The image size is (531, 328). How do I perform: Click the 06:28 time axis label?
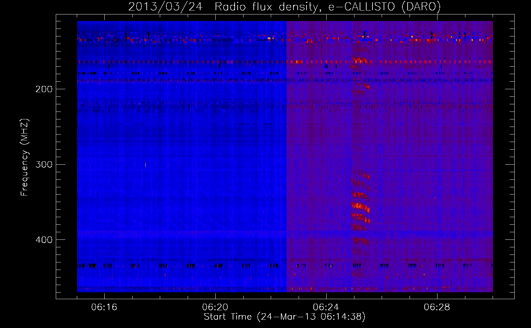tap(437, 307)
